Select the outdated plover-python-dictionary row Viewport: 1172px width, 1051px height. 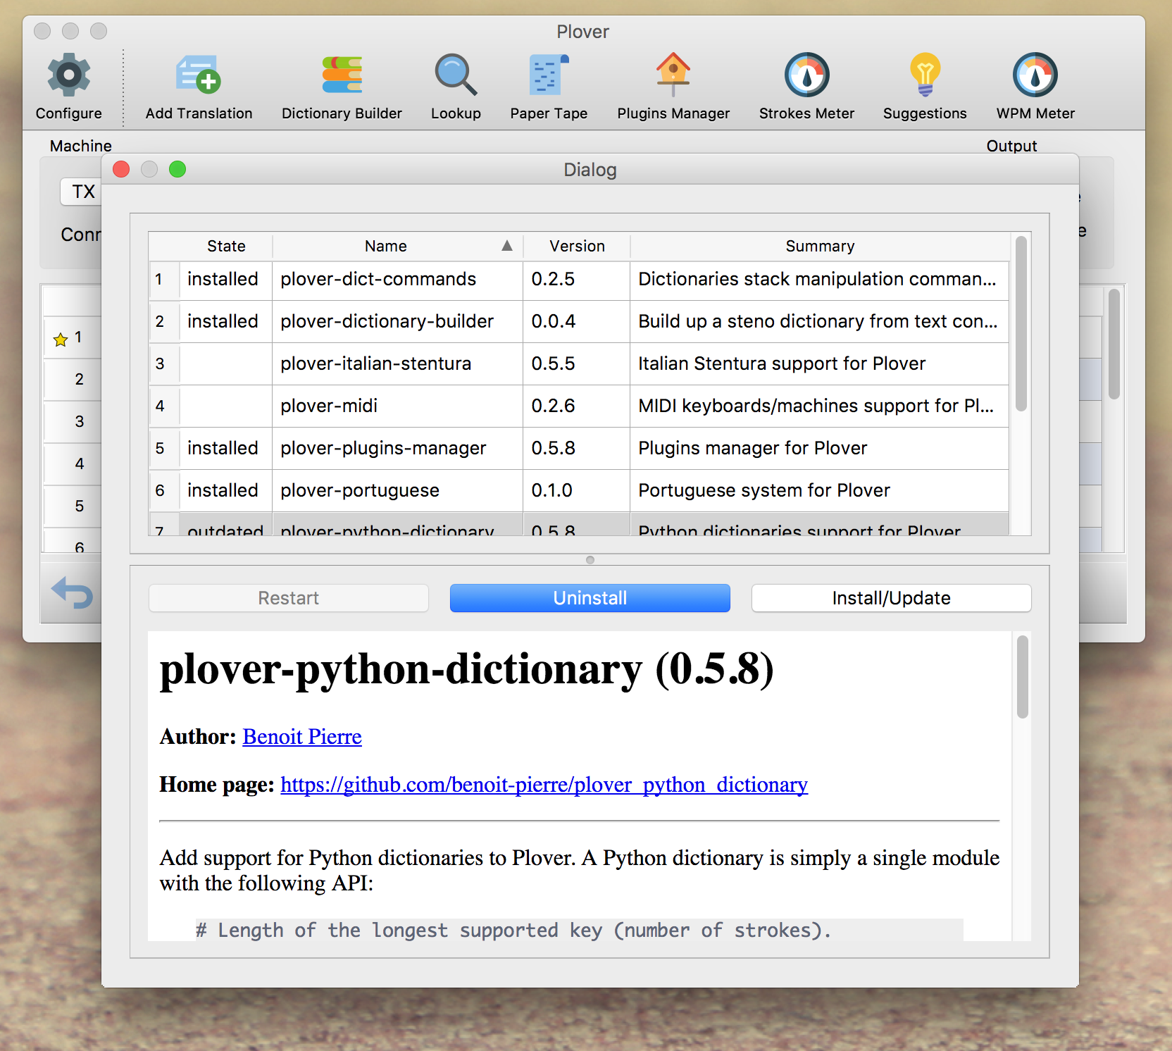(579, 525)
